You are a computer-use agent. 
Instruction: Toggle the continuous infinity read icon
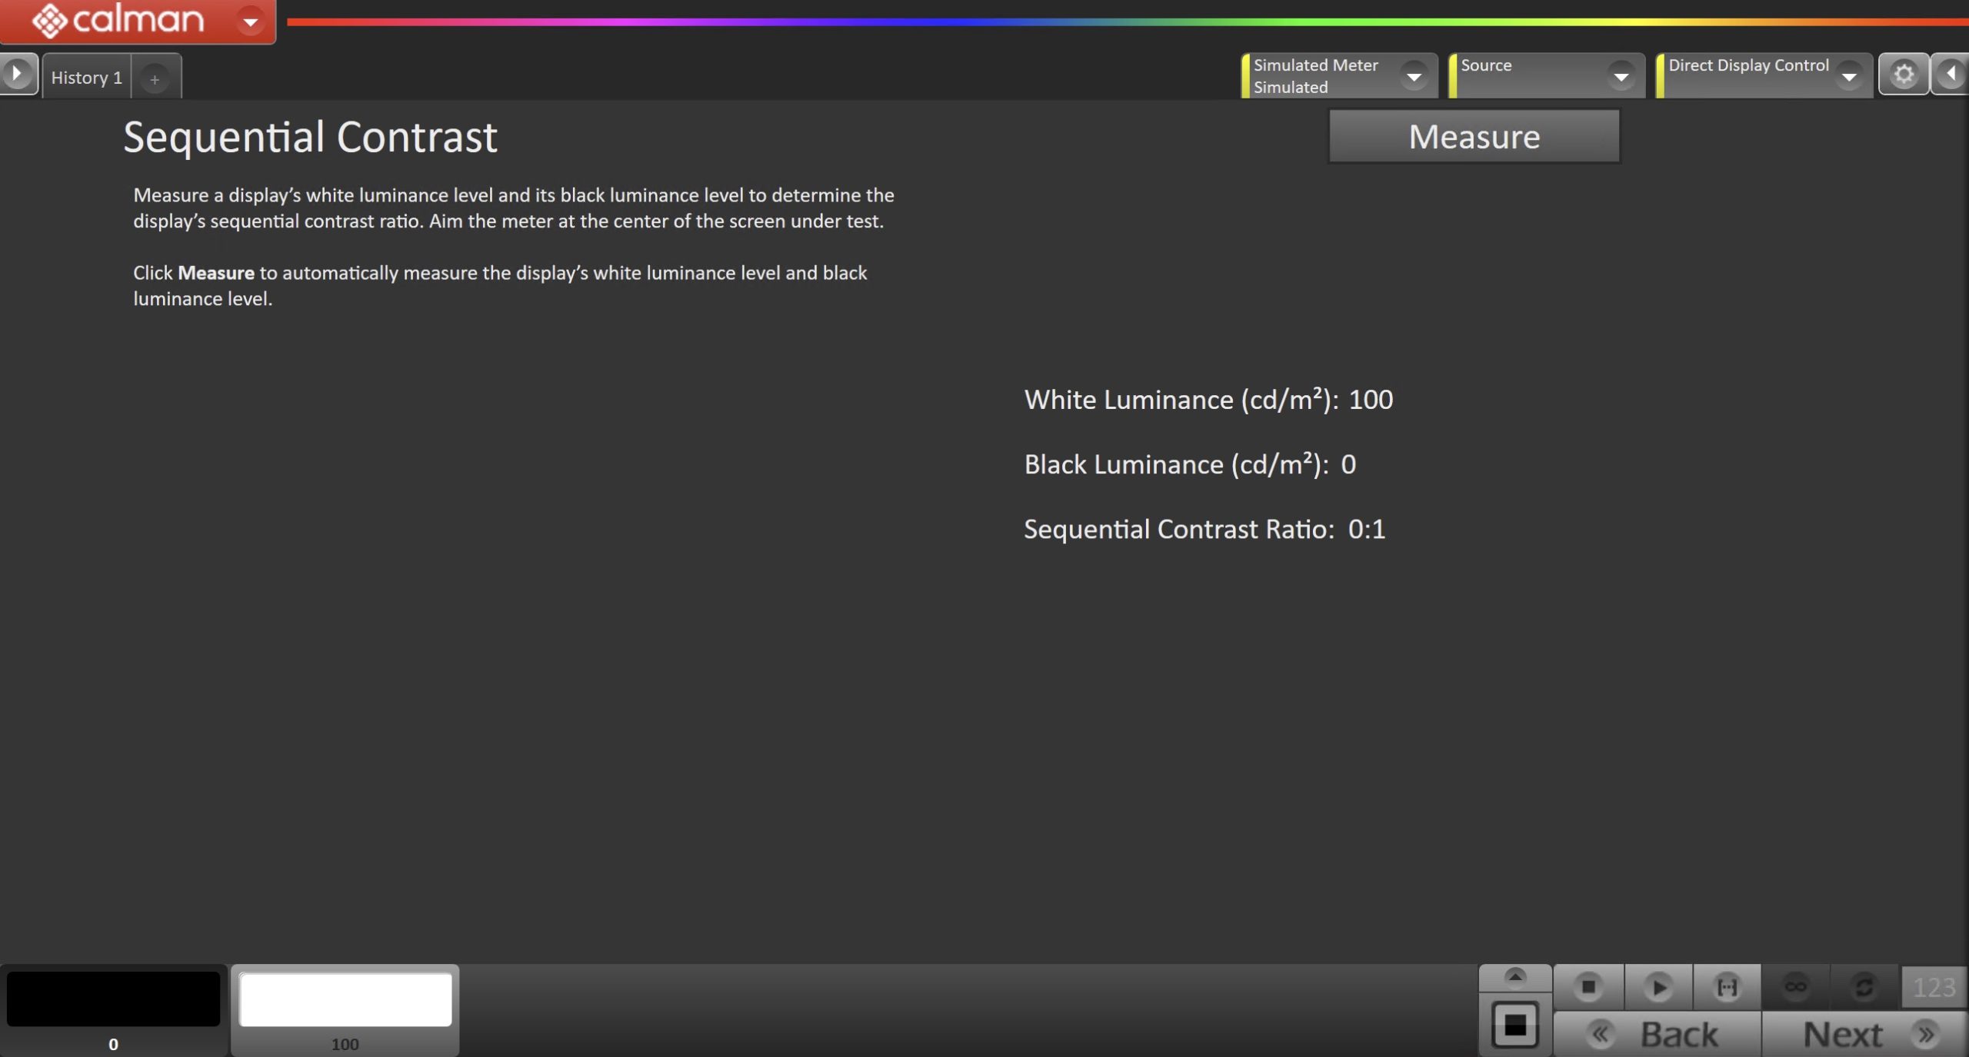(1795, 986)
